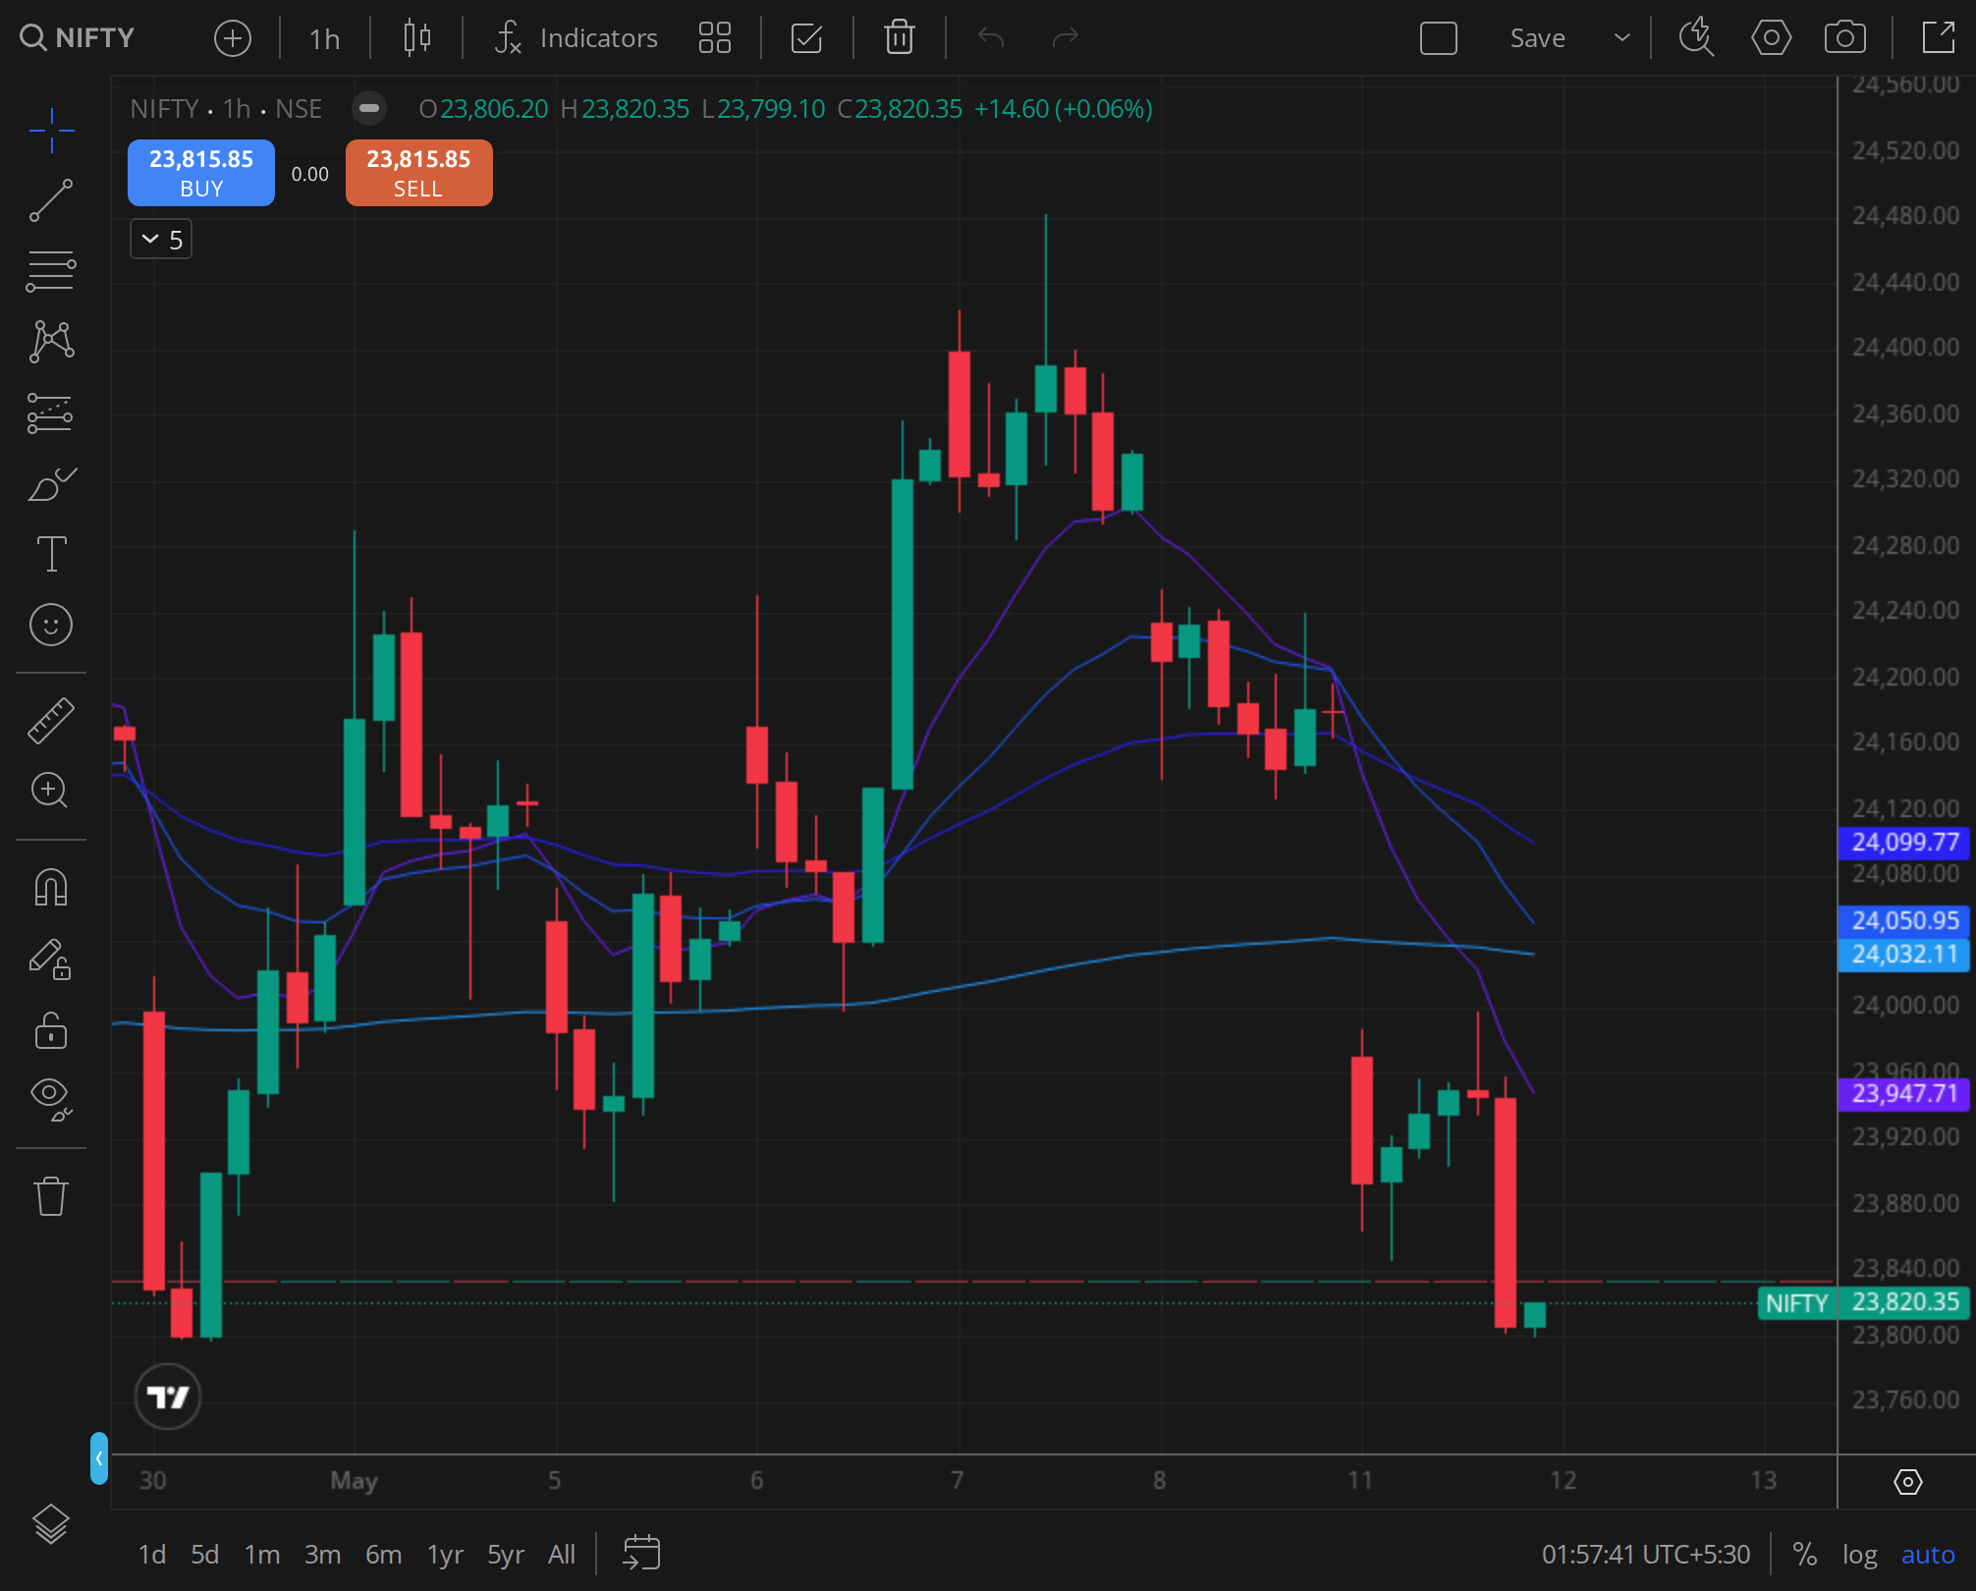Set date range to 3m
1976x1591 pixels.
coord(323,1555)
